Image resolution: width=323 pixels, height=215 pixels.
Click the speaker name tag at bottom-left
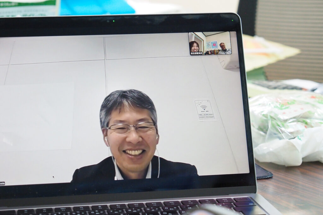tap(2, 183)
